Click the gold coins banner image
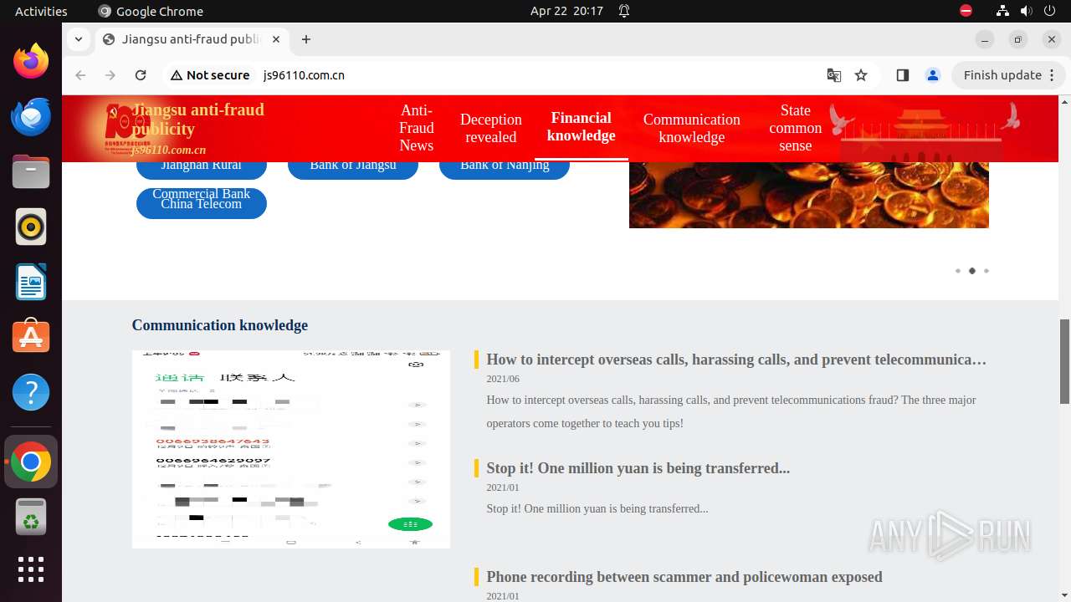The height and width of the screenshot is (602, 1071). coord(809,195)
